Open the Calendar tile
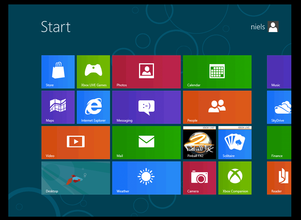 tap(217, 72)
